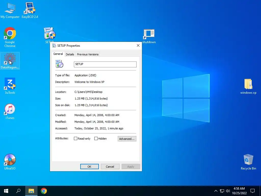The height and width of the screenshot is (196, 261).
Task: Close the SETUP Properties window
Action: (x=138, y=45)
